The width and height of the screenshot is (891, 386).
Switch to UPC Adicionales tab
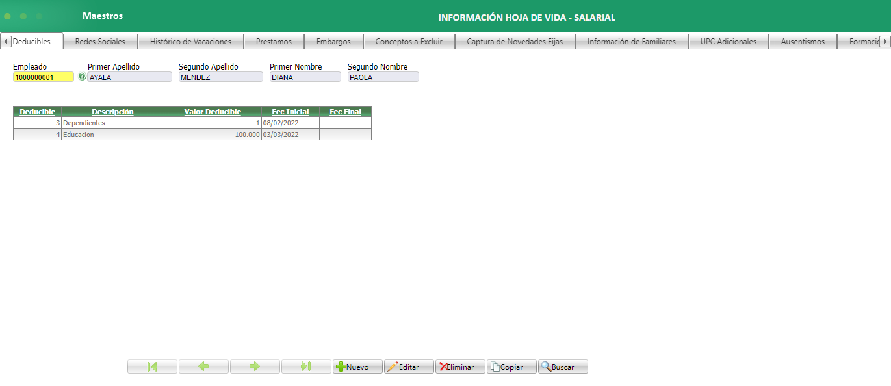[x=729, y=42]
